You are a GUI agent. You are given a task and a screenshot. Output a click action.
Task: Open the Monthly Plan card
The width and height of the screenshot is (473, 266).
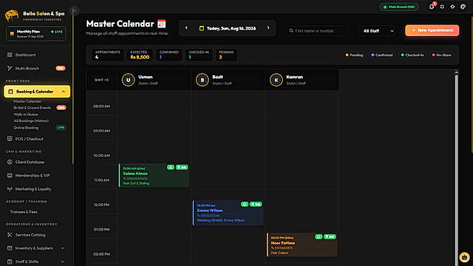[x=36, y=34]
